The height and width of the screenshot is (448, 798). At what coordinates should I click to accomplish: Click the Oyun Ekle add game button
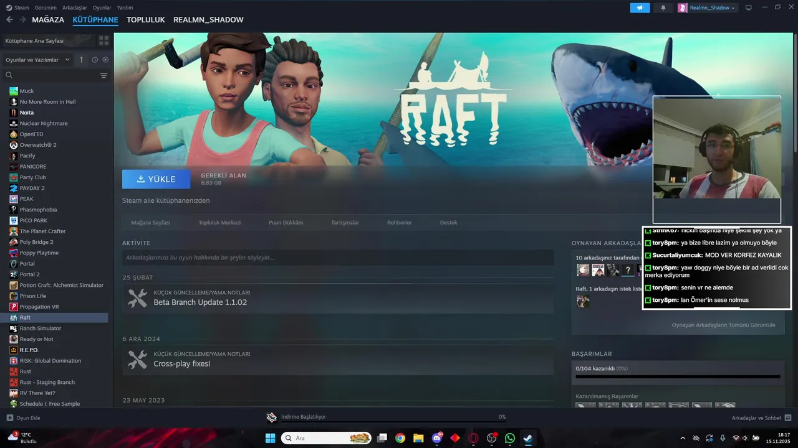pyautogui.click(x=23, y=418)
